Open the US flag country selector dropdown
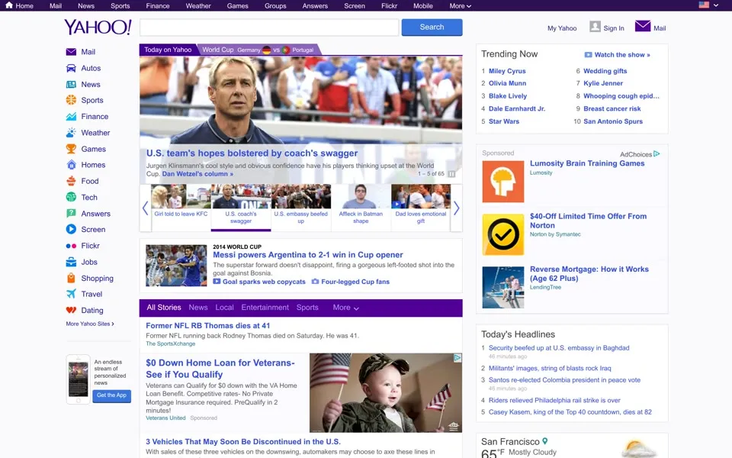The height and width of the screenshot is (458, 732). [x=708, y=5]
